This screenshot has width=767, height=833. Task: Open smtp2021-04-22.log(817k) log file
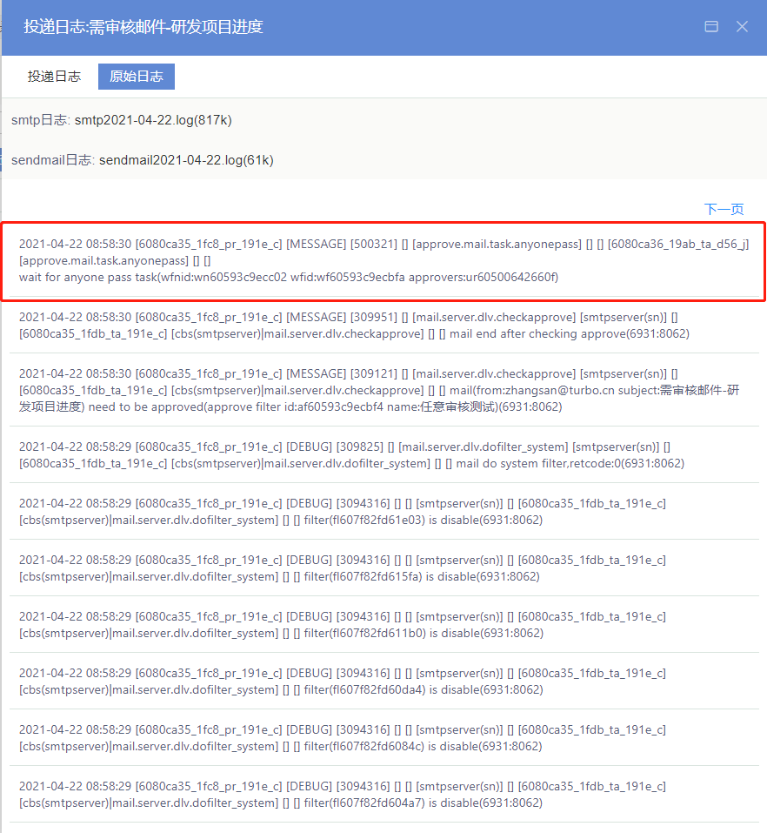click(153, 120)
